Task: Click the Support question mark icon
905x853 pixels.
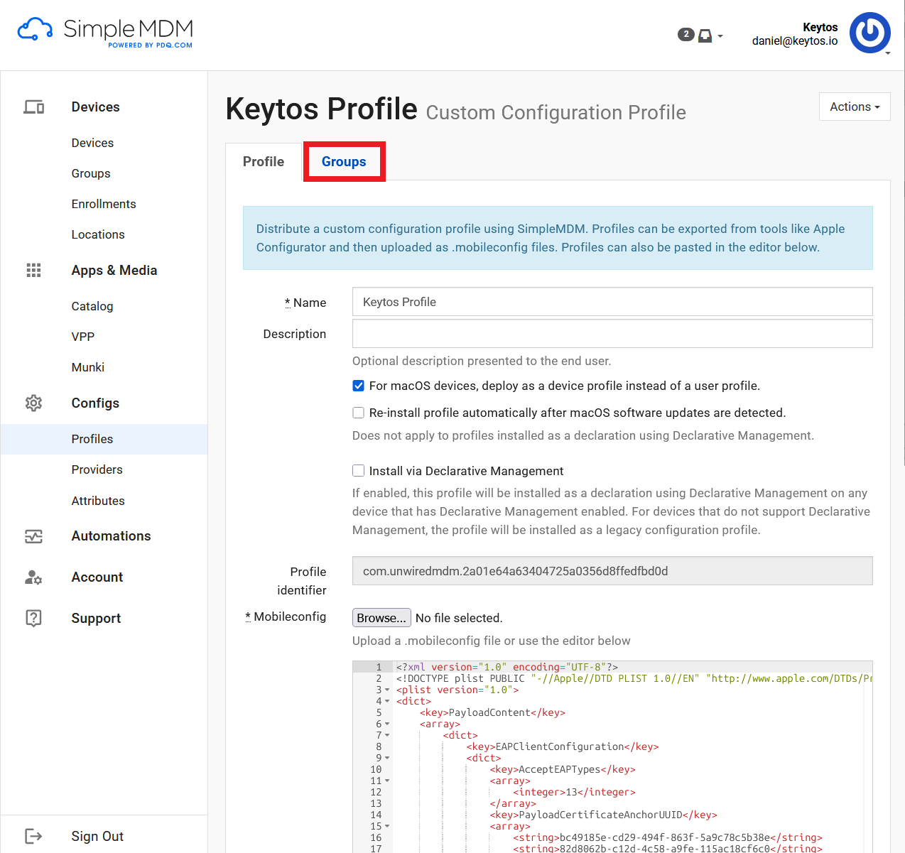Action: tap(33, 619)
